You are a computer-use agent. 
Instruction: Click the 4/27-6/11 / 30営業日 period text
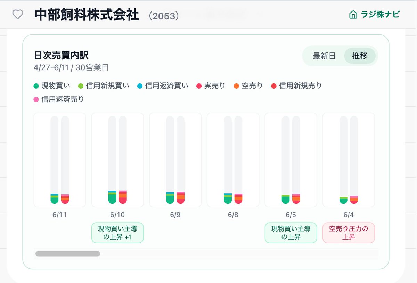coord(71,67)
